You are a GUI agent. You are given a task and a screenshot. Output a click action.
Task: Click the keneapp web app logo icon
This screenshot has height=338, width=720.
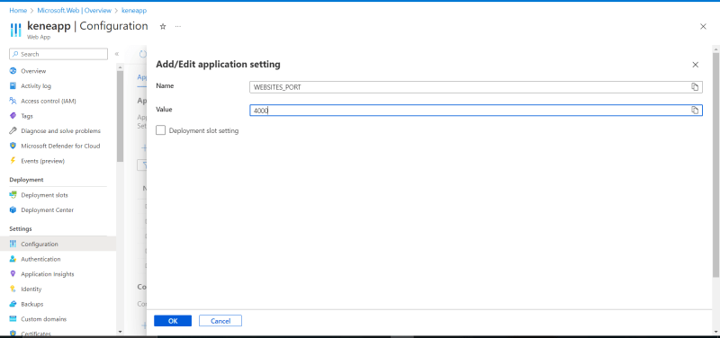click(x=15, y=30)
